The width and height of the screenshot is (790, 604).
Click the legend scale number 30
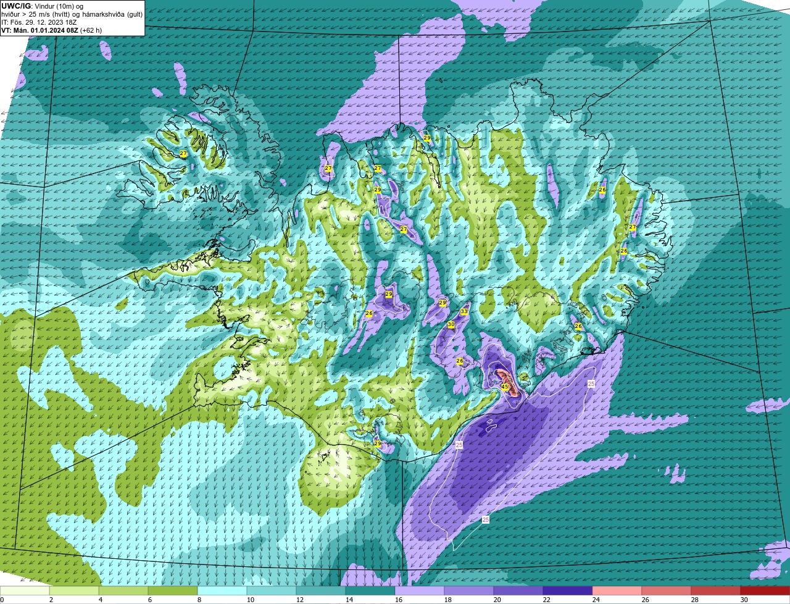click(x=744, y=600)
